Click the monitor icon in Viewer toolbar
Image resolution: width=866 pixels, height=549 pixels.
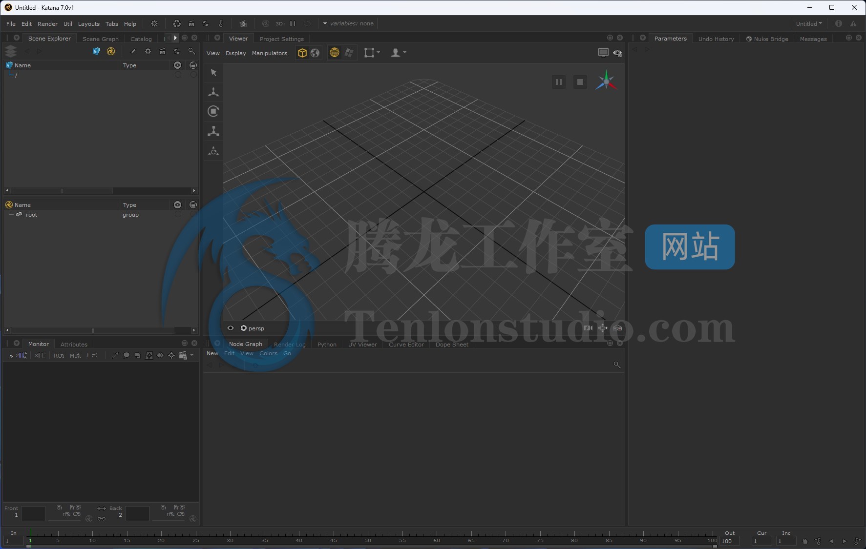(x=603, y=53)
